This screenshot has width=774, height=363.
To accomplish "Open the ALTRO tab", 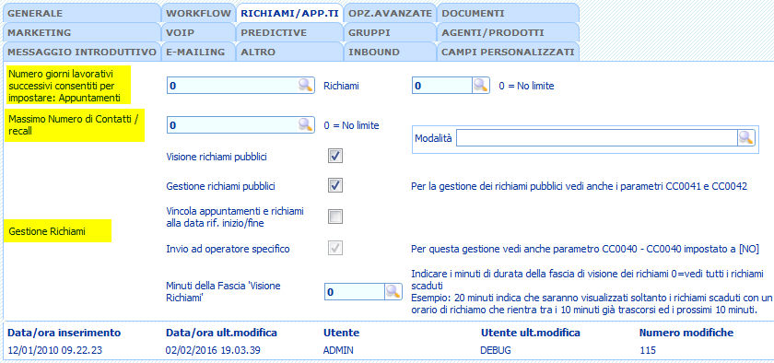I will click(x=289, y=52).
